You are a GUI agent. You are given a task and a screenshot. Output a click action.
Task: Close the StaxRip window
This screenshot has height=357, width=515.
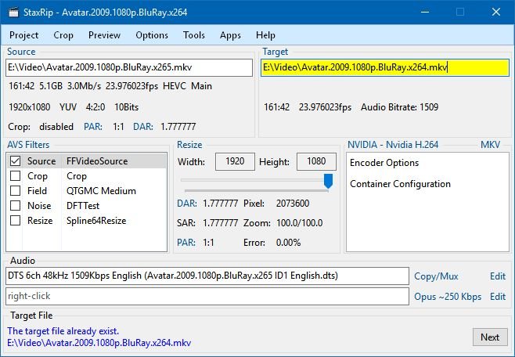496,13
